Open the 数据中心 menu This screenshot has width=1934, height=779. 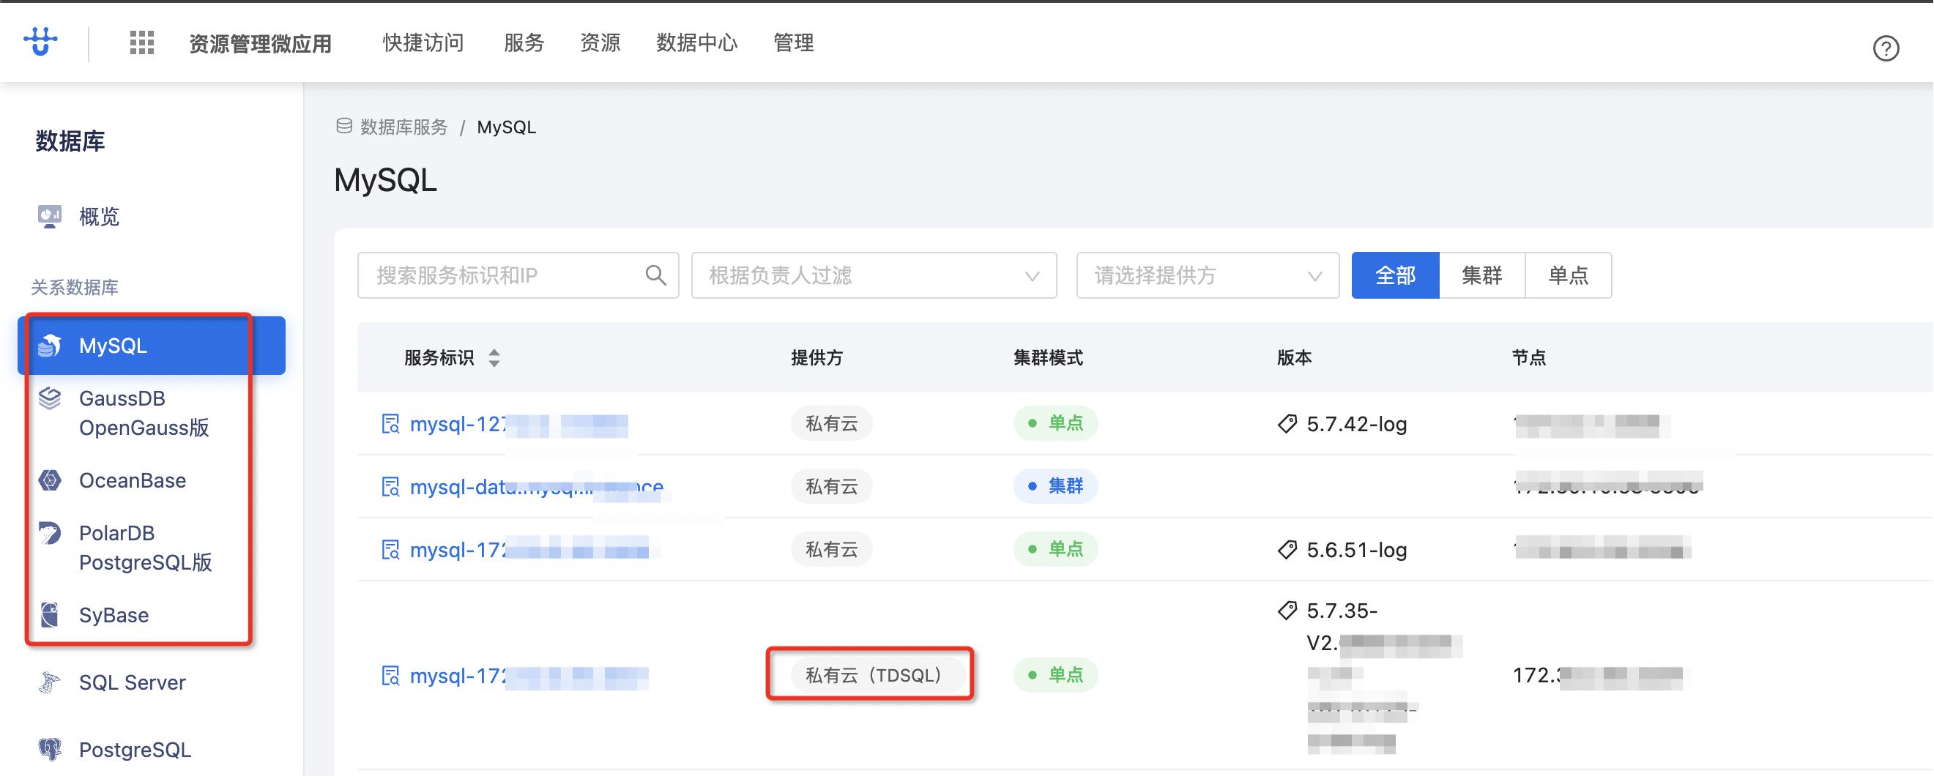click(696, 42)
